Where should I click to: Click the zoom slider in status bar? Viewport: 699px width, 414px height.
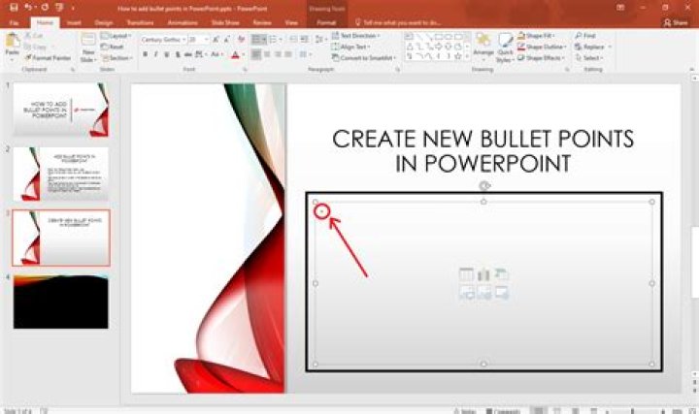click(633, 411)
